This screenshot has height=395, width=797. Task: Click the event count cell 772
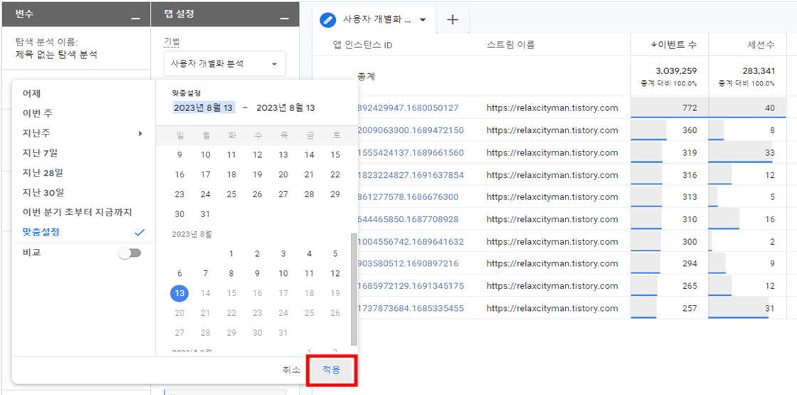coord(670,107)
